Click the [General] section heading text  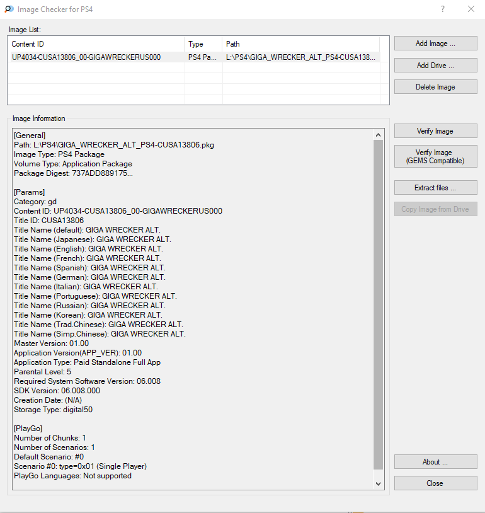[x=30, y=135]
